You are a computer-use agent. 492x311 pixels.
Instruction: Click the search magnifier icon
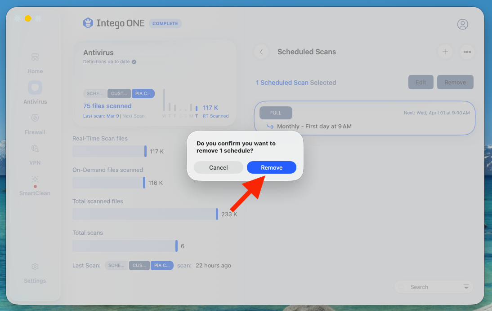tap(401, 287)
